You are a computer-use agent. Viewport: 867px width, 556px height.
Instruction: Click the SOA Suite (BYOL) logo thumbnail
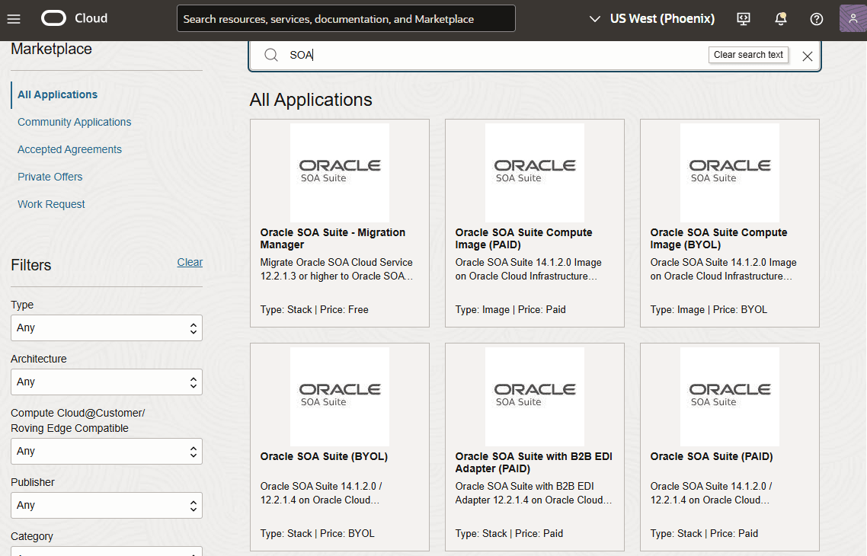340,396
